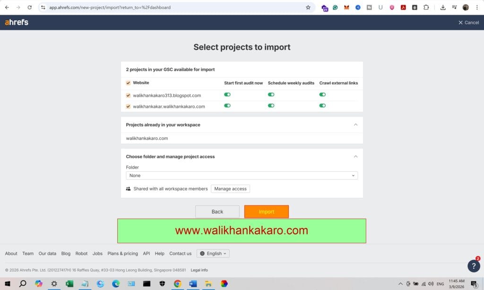Open Windows search from the taskbar

click(x=23, y=283)
